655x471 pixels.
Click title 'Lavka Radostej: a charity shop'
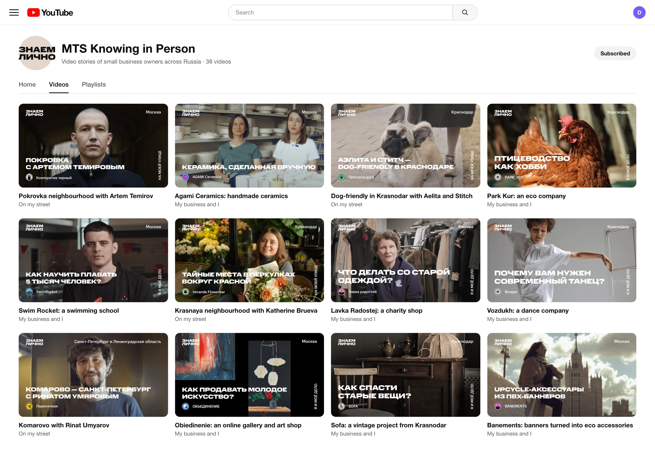click(x=377, y=311)
